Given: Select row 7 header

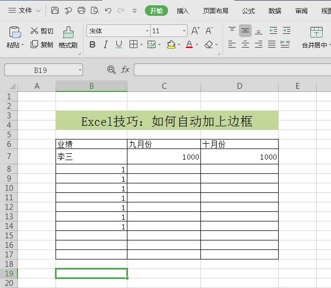Looking at the screenshot, I should [9, 156].
